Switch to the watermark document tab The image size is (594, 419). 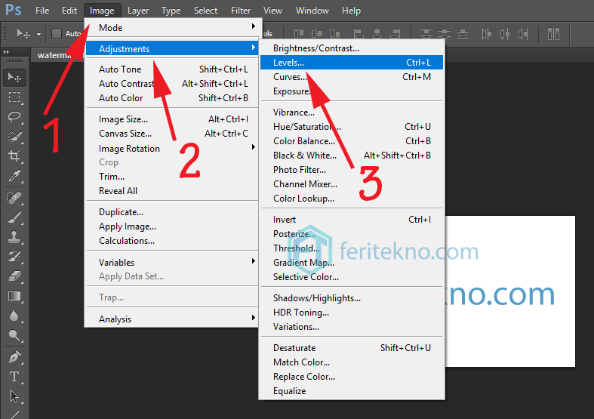[57, 55]
